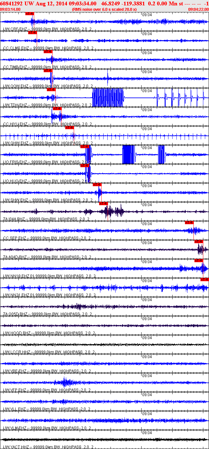Click the UW TDH EHZ station label
The width and height of the screenshot is (209, 449).
pyautogui.click(x=47, y=105)
